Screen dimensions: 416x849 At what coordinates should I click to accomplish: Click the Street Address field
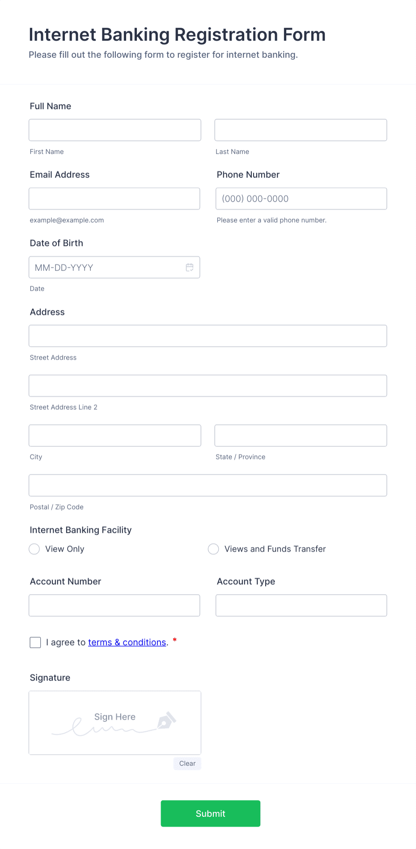208,335
